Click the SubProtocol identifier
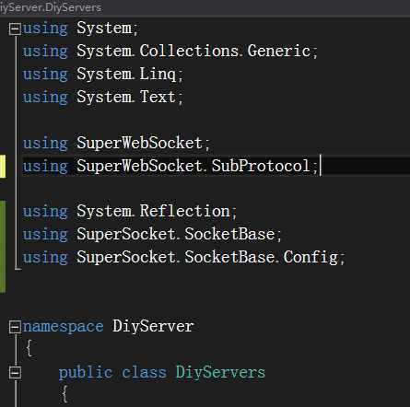410x407 pixels. pyautogui.click(x=261, y=166)
